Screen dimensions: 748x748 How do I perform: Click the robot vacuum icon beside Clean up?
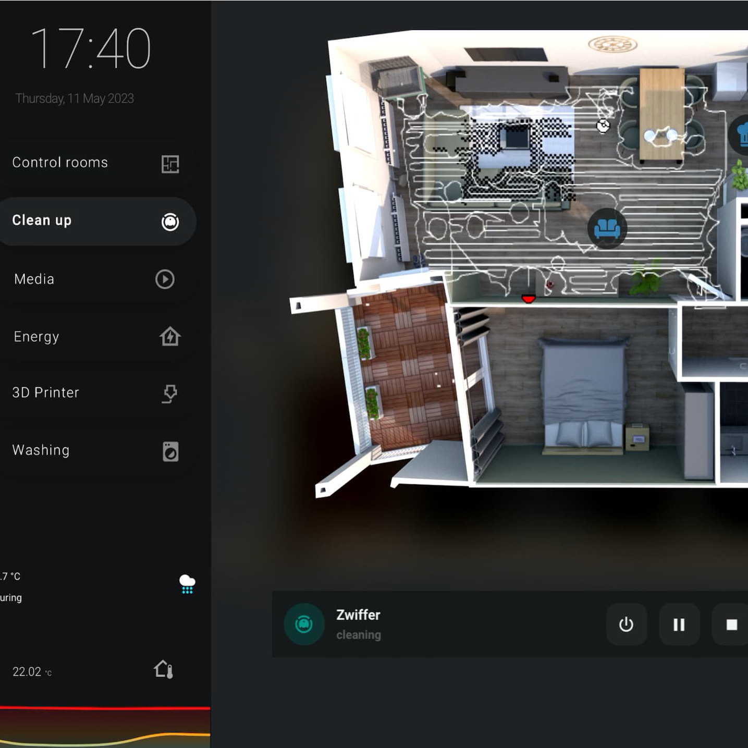click(170, 222)
